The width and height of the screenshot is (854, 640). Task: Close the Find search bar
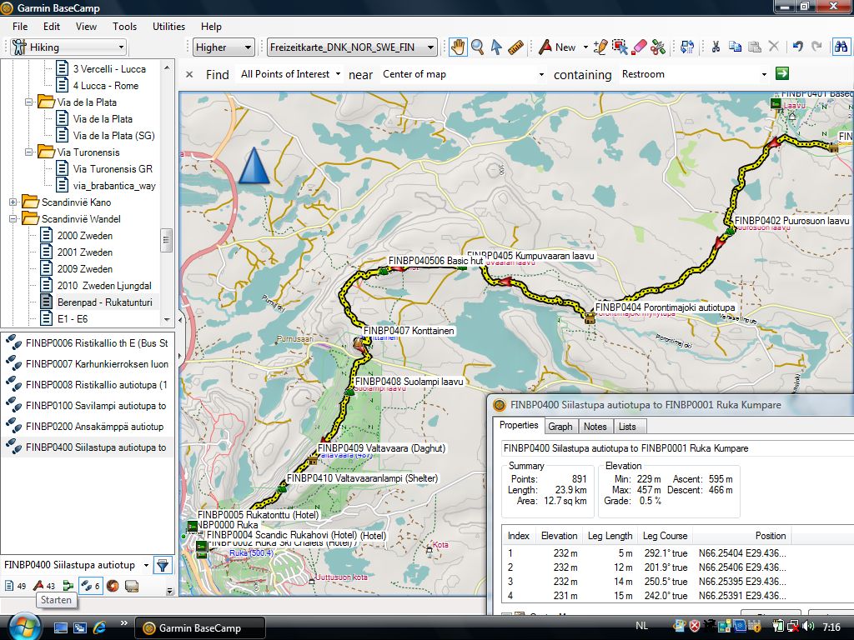(189, 74)
